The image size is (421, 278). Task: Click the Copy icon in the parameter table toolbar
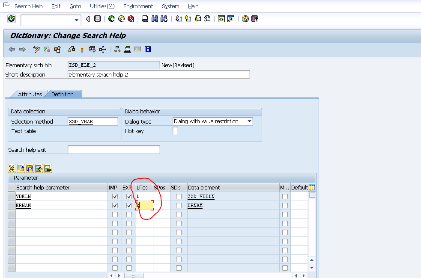coord(21,168)
